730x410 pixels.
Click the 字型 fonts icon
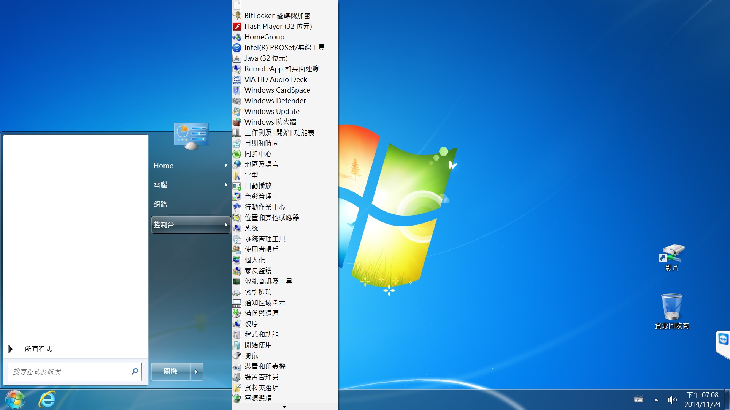(237, 175)
